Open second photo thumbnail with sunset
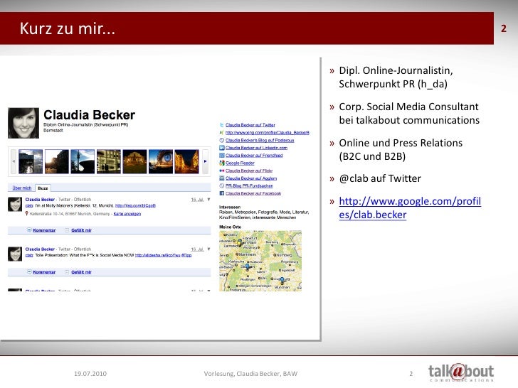518x388 pixels. click(57, 161)
